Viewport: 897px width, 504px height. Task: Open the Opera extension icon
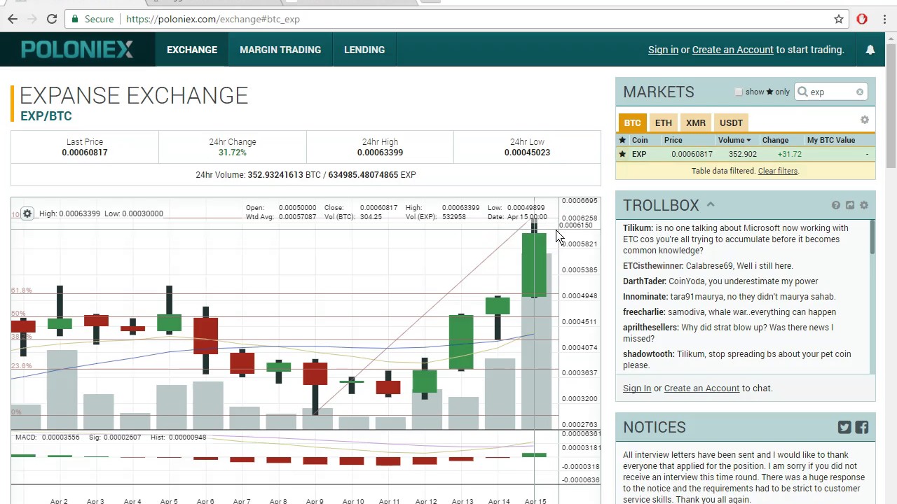tap(862, 19)
